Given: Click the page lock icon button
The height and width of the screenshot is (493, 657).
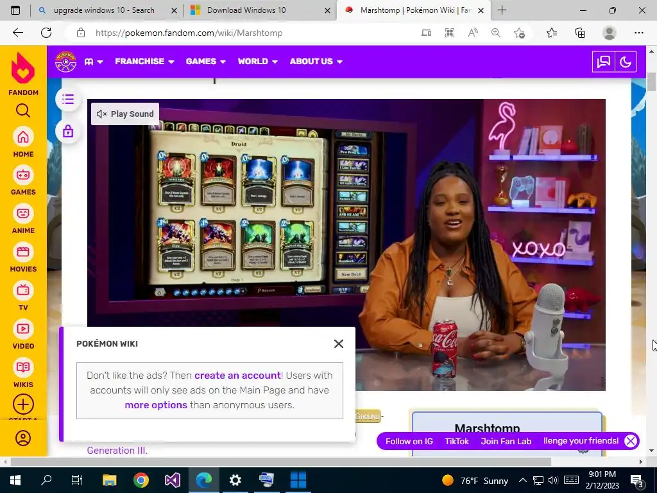Looking at the screenshot, I should coord(68,132).
